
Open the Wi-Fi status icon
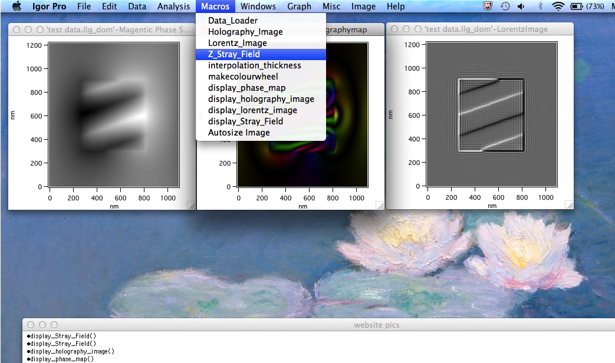[x=558, y=6]
